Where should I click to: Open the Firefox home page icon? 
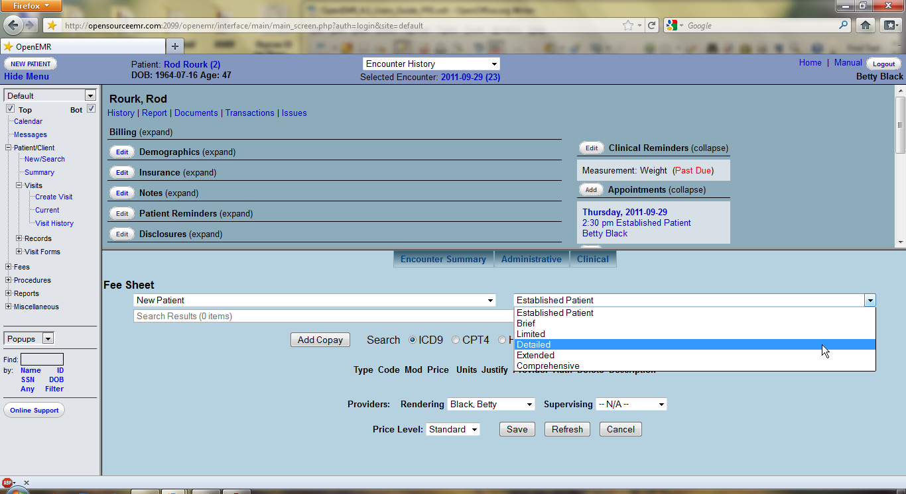click(x=865, y=25)
